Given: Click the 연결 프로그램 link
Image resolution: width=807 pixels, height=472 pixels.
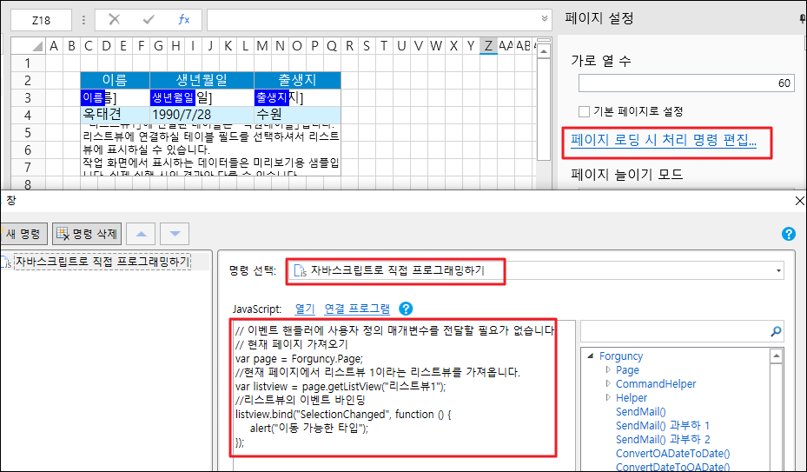Looking at the screenshot, I should coord(357,309).
